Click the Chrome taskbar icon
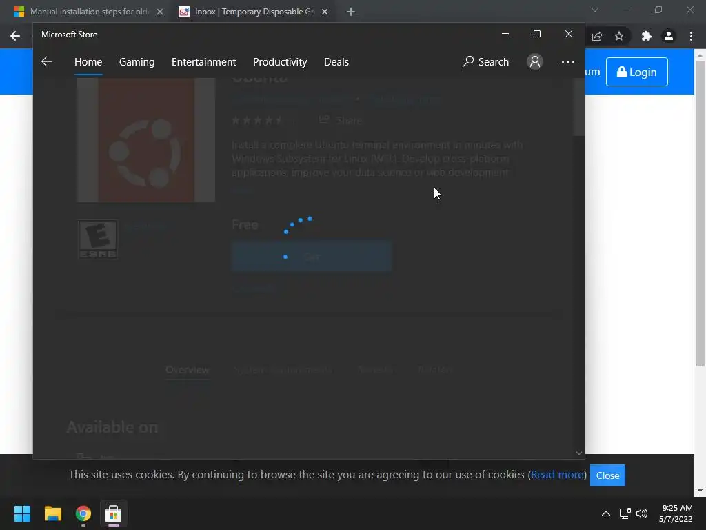 (x=83, y=513)
